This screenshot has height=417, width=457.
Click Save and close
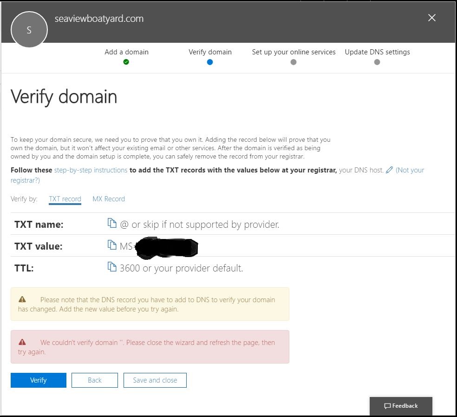coord(155,380)
